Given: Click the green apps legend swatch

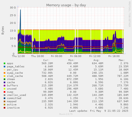Looking at the screenshot, I should 5,63.
